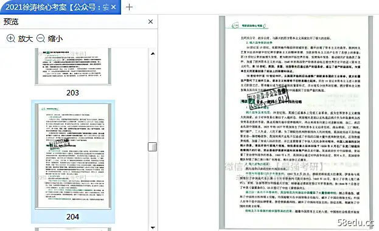Select the page 203 thumbnail
Viewport: 379px width, 231px height.
point(73,66)
